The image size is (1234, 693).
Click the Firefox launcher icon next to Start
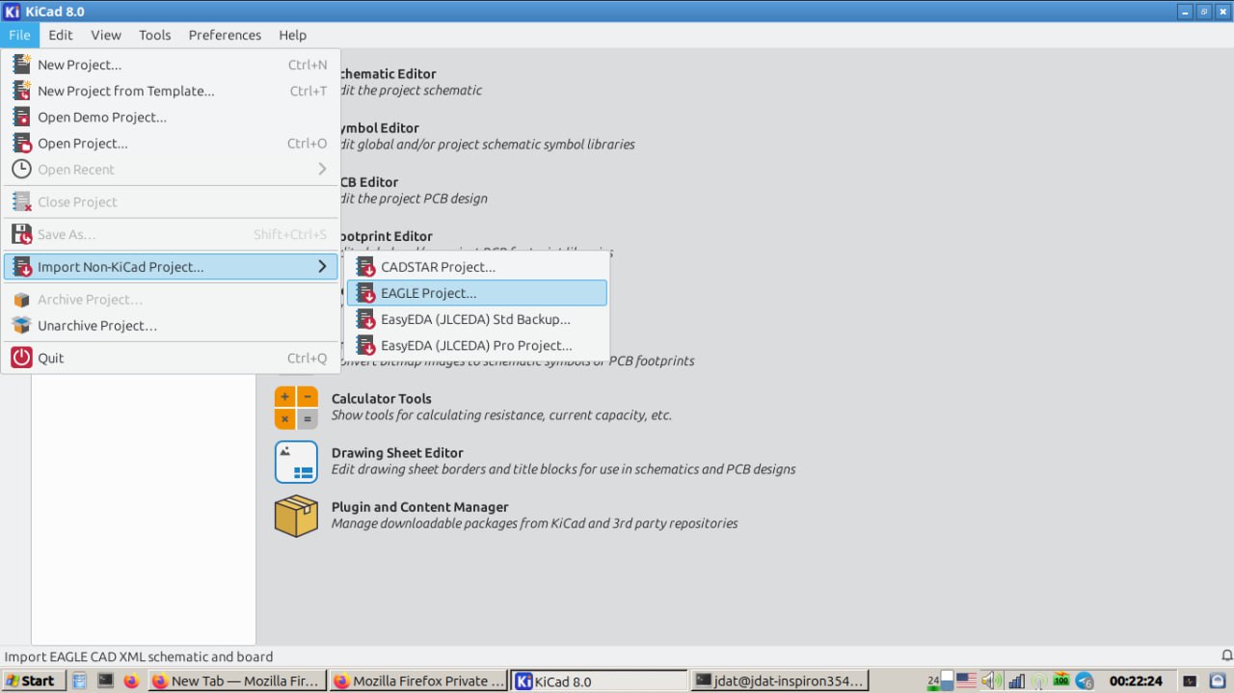click(x=131, y=680)
